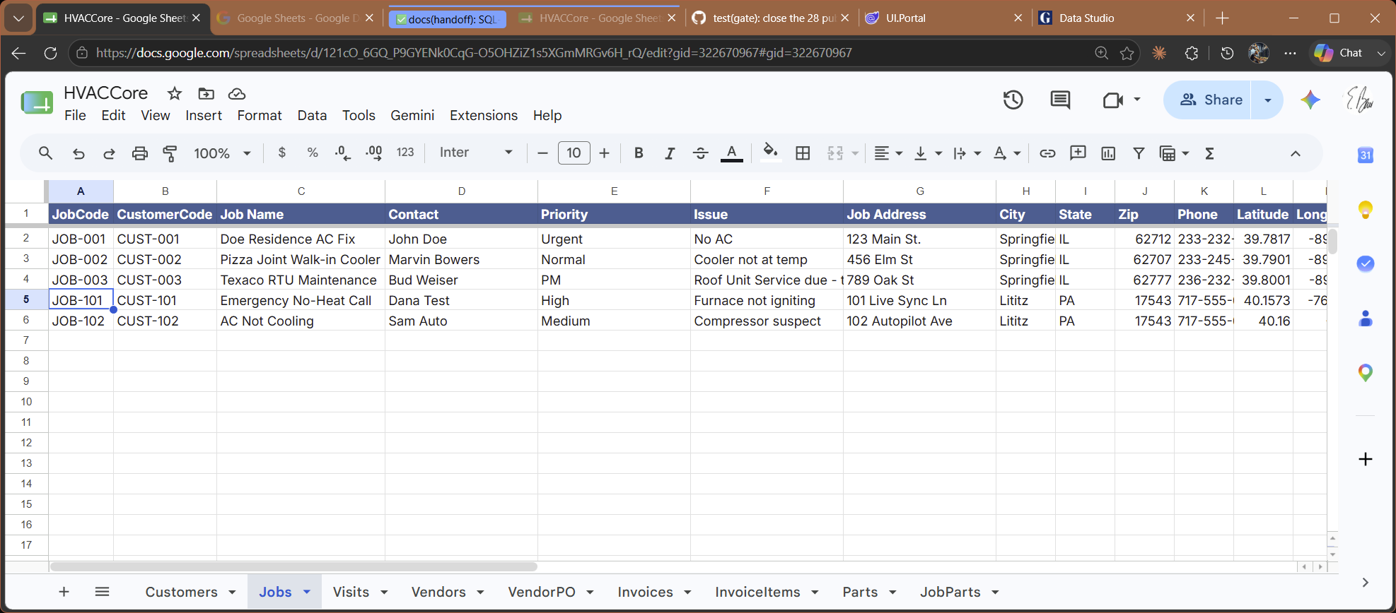The width and height of the screenshot is (1396, 613).
Task: Open the borders menu
Action: tap(803, 153)
